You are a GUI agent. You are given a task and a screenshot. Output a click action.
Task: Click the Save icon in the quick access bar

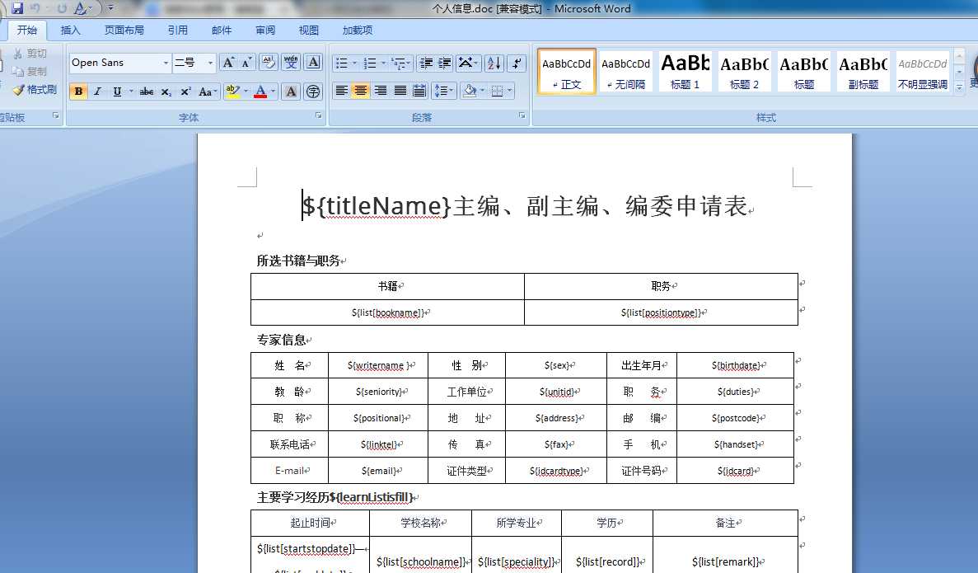point(17,8)
